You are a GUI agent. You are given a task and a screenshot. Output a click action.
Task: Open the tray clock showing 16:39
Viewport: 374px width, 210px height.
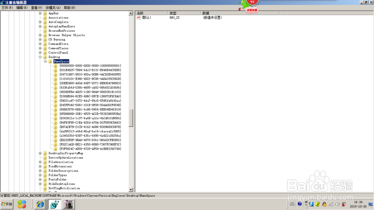[358, 204]
